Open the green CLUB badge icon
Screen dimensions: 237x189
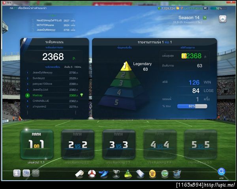pyautogui.click(x=165, y=174)
